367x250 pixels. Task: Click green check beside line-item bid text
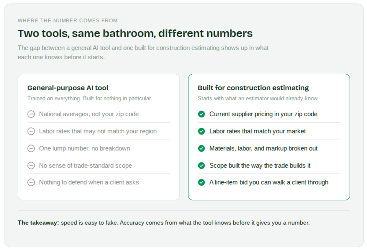[x=201, y=182]
